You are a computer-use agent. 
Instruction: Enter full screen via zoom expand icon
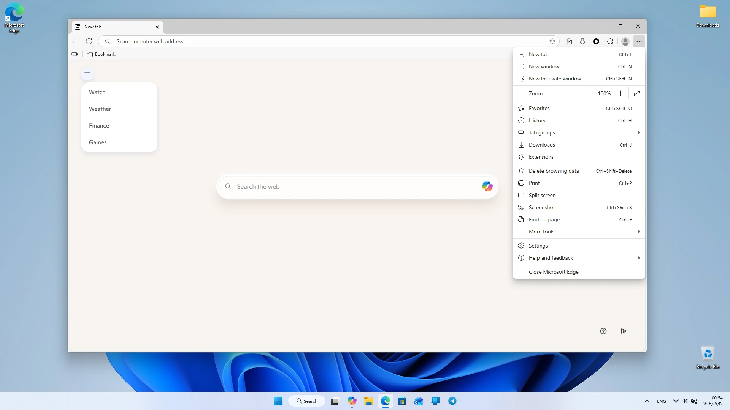(637, 93)
